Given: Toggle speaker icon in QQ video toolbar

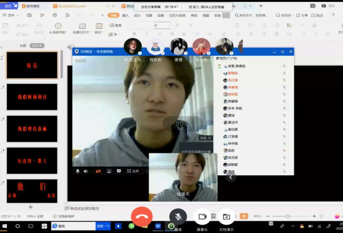Looking at the screenshot, I should tap(86, 171).
